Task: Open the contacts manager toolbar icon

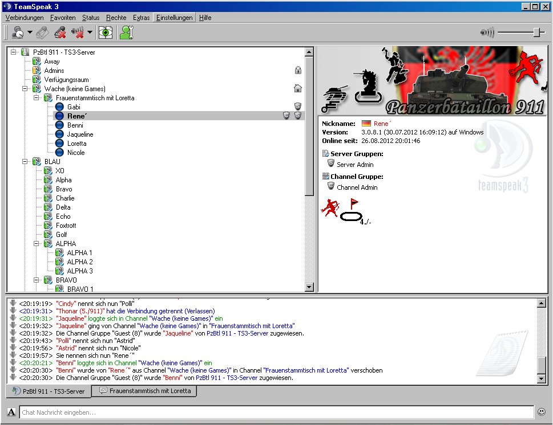Action: point(126,32)
